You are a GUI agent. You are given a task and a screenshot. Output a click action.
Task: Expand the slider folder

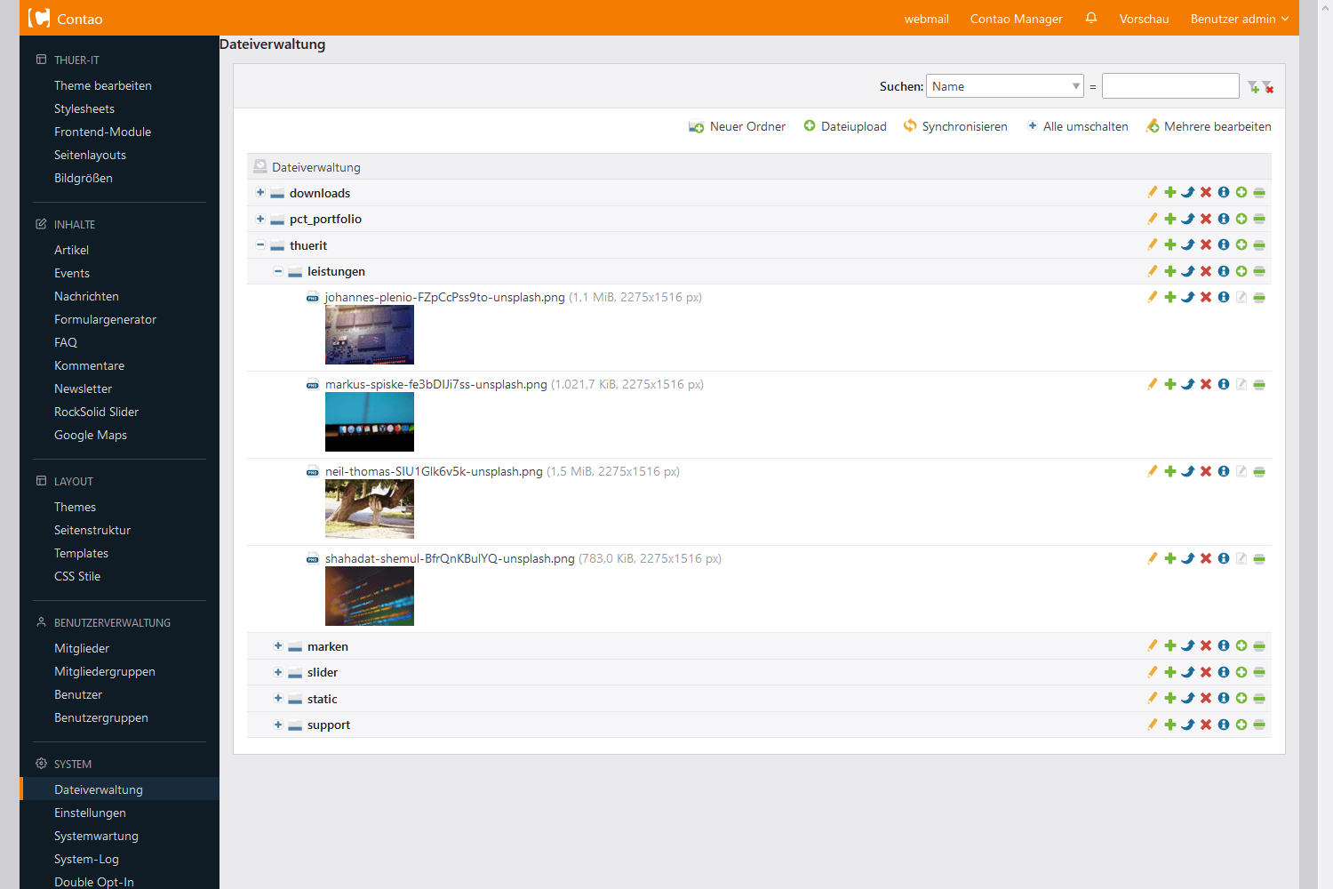click(278, 672)
